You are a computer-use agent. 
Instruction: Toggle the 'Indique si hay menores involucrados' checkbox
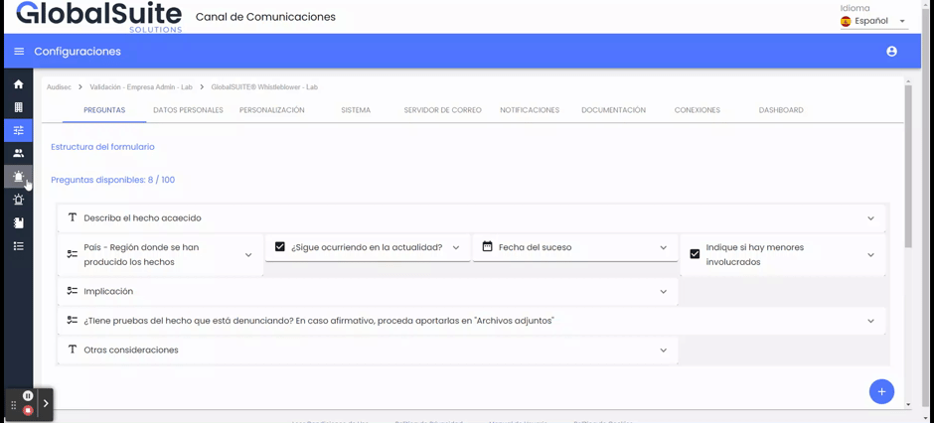tap(695, 254)
